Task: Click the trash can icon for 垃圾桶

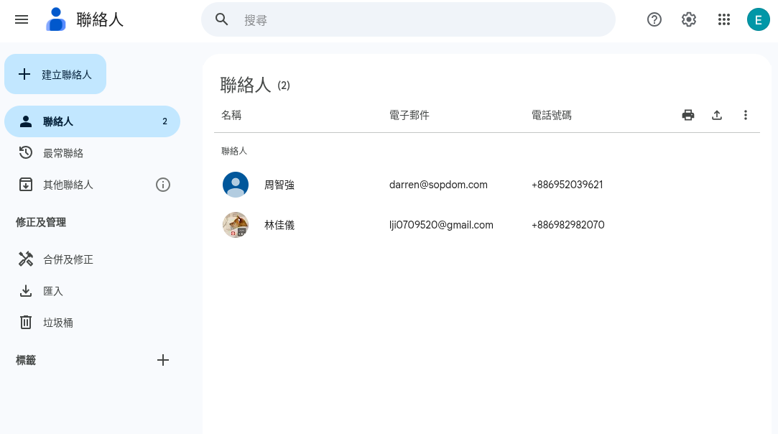Action: click(26, 323)
